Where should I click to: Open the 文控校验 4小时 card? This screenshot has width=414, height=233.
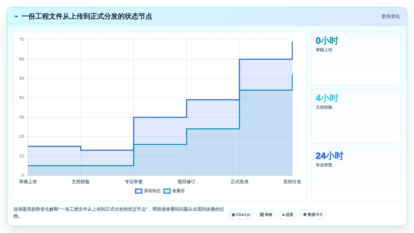[x=356, y=116]
